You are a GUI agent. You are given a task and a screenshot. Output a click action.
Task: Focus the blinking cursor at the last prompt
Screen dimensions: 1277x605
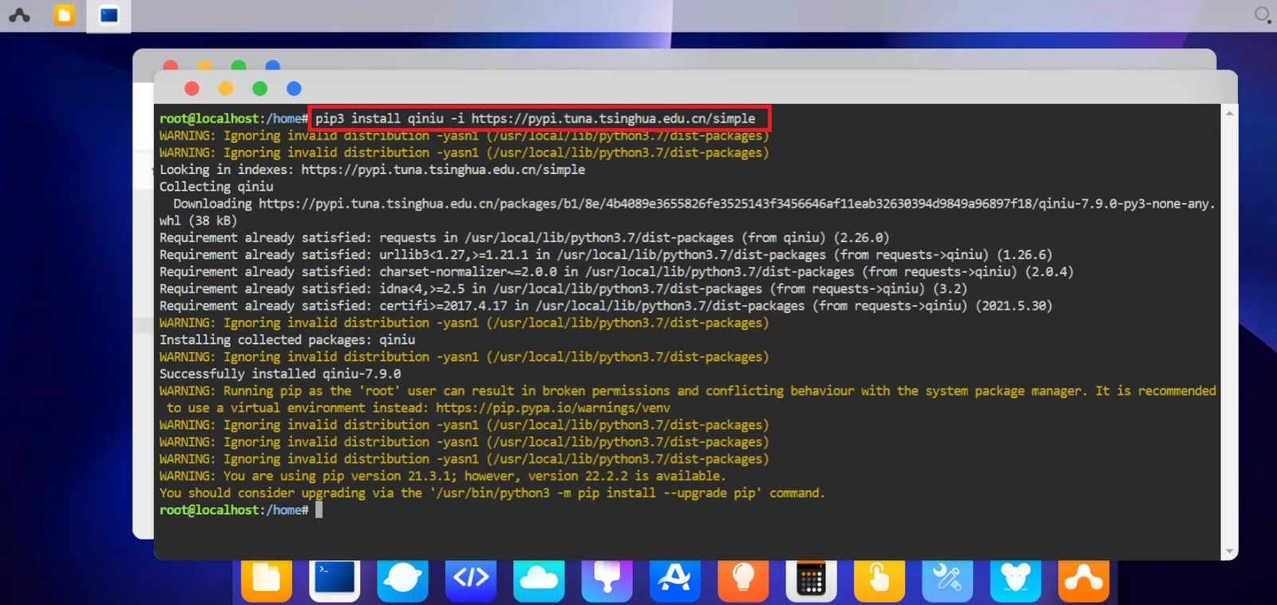[318, 510]
